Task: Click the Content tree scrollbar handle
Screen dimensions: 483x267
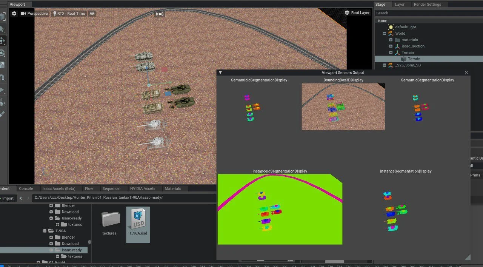Action: [x=89, y=242]
